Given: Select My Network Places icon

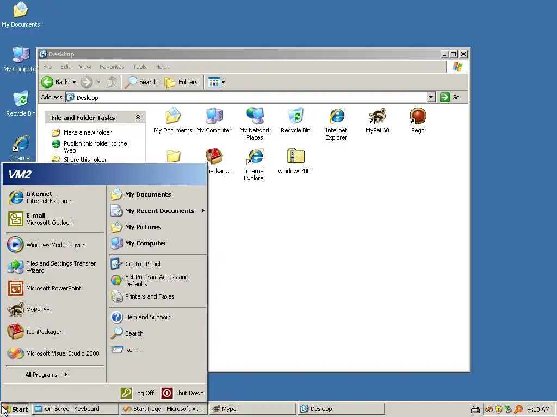Looking at the screenshot, I should coord(255,124).
